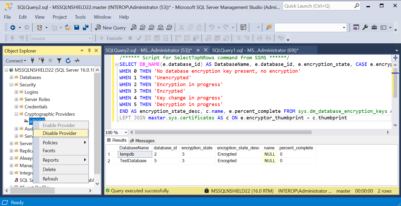Toggle the pin on SQLQuery2.sql tab

(198, 50)
